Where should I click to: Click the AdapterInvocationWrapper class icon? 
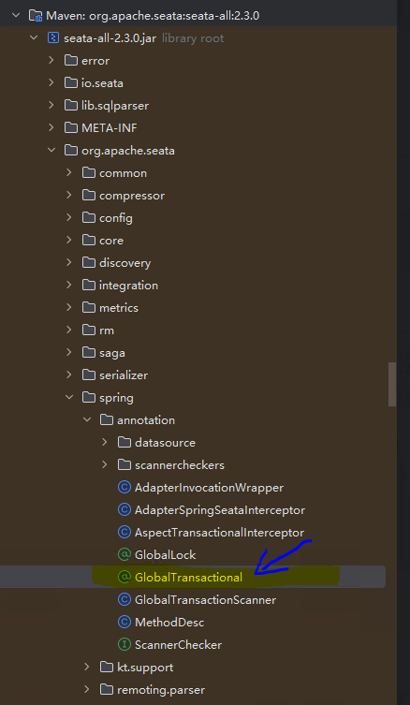[x=124, y=488]
